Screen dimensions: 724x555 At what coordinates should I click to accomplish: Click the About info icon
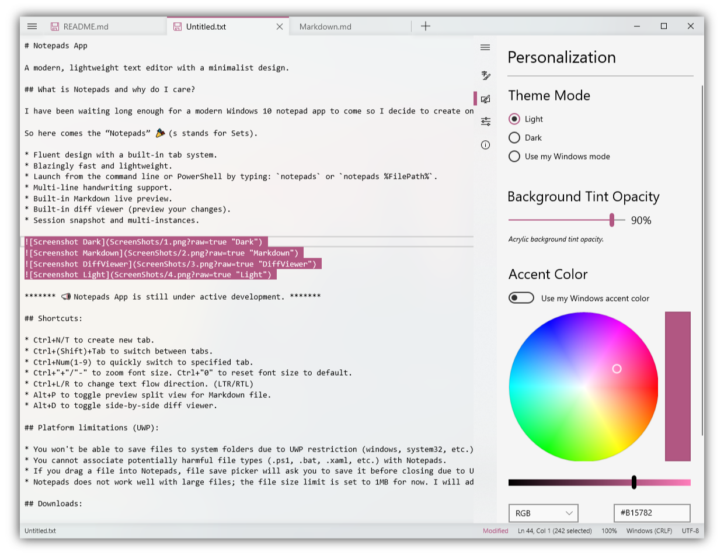click(485, 144)
